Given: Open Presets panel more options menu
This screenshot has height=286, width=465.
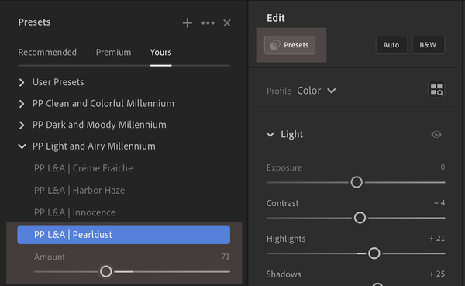Looking at the screenshot, I should pos(208,22).
